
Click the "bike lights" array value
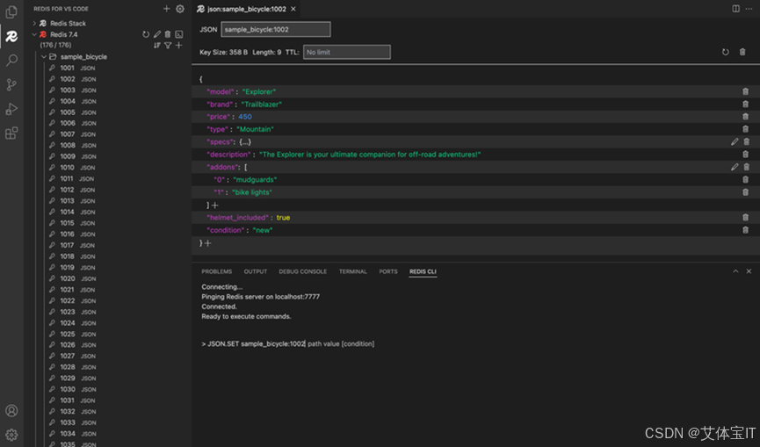coord(252,192)
